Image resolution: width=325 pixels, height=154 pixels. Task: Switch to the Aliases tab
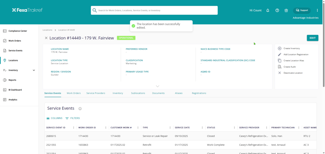pyautogui.click(x=179, y=93)
